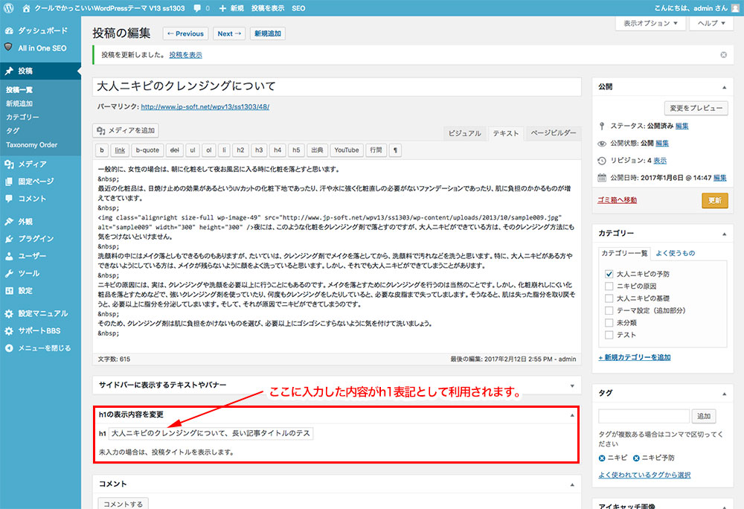Viewport: 744px width, 509px height.
Task: Switch to the テキスト editor tab
Action: click(506, 134)
